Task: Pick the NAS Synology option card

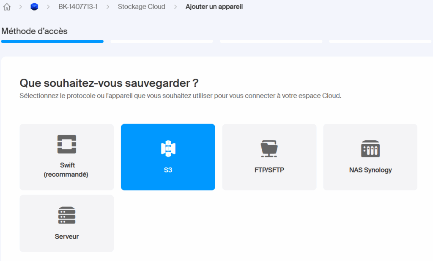Action: [370, 157]
